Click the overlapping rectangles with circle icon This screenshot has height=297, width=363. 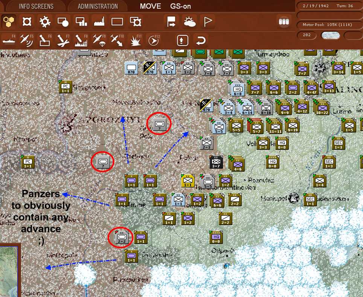[136, 22]
